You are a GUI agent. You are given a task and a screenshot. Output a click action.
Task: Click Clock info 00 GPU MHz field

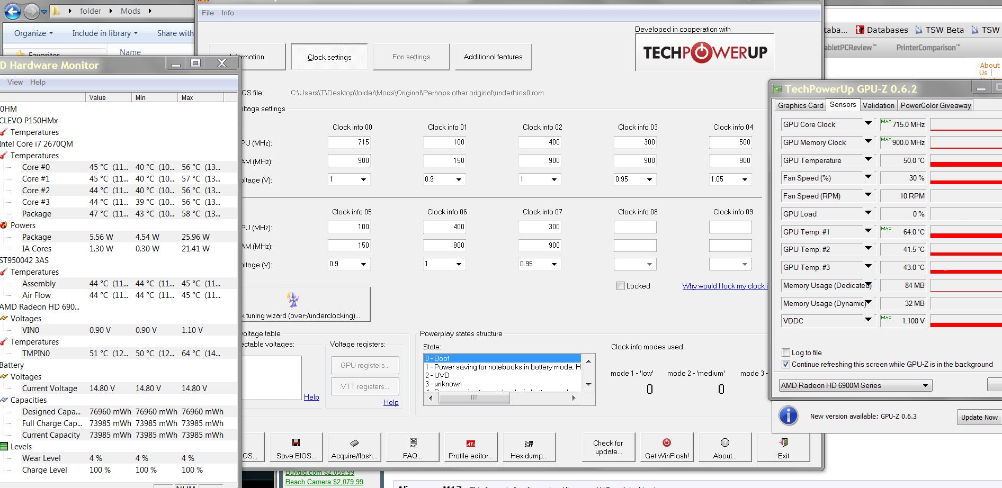pos(349,142)
